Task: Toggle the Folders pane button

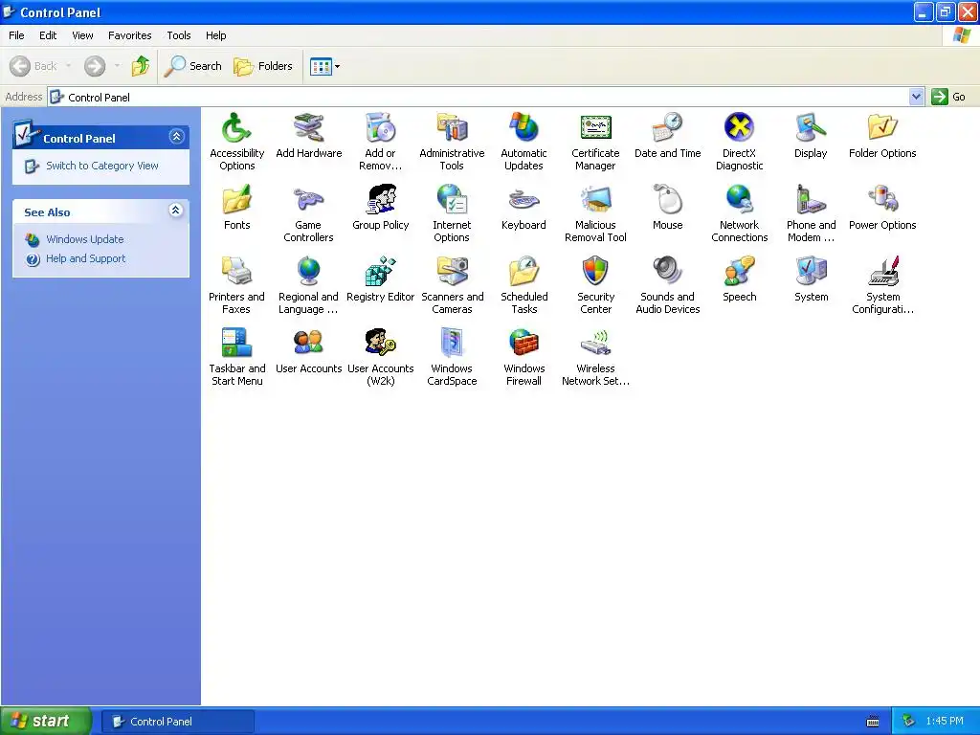Action: tap(262, 66)
